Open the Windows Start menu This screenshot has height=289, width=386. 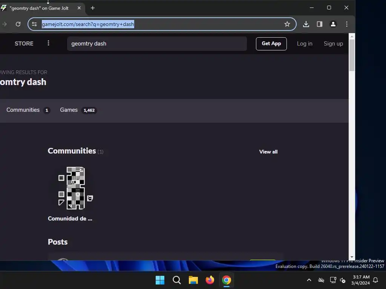click(160, 280)
